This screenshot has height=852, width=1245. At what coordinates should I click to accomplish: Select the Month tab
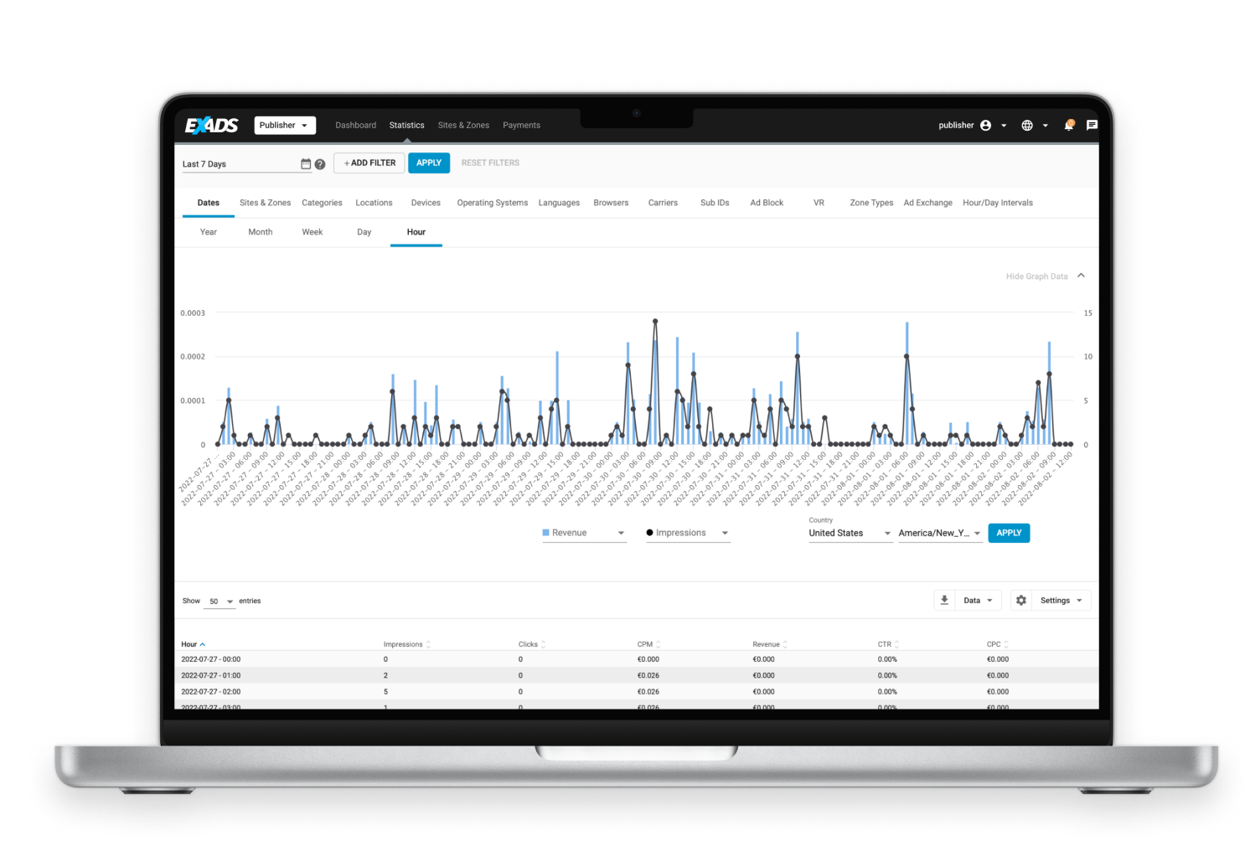(260, 232)
